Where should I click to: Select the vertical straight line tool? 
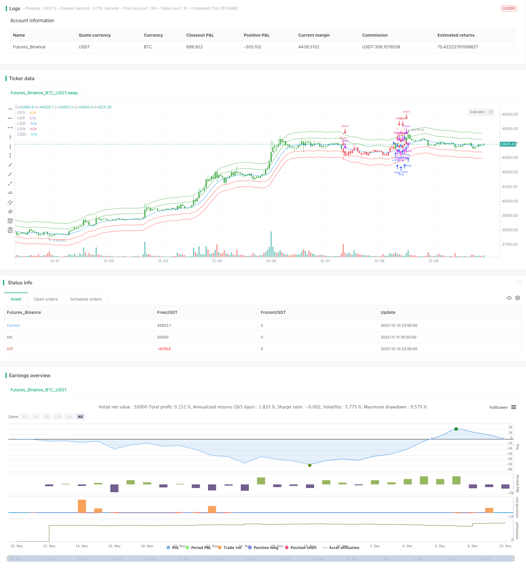10,137
